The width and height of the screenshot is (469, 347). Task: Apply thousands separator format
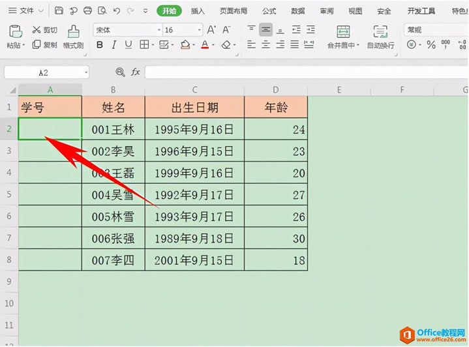[x=446, y=44]
